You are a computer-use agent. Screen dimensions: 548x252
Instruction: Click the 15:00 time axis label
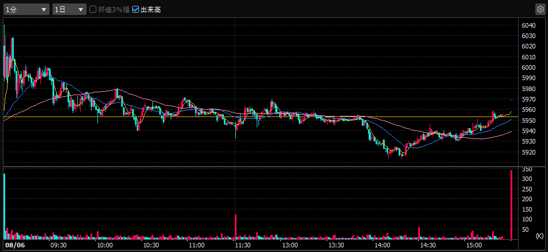click(x=475, y=245)
